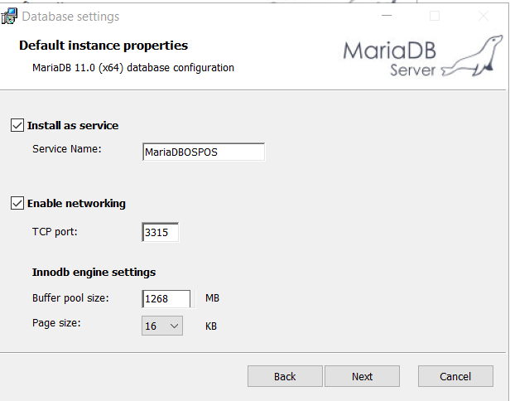
Task: Click the Buffer pool size label
Action: pos(70,297)
